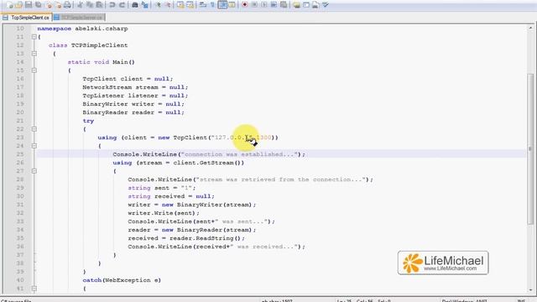This screenshot has width=537, height=302.
Task: Start macro recording with the red Record icon
Action: (x=244, y=5)
